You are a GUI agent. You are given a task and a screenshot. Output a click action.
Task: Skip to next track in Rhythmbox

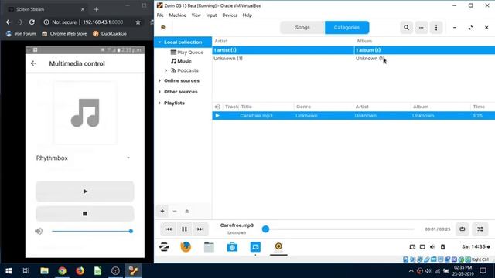[200, 229]
